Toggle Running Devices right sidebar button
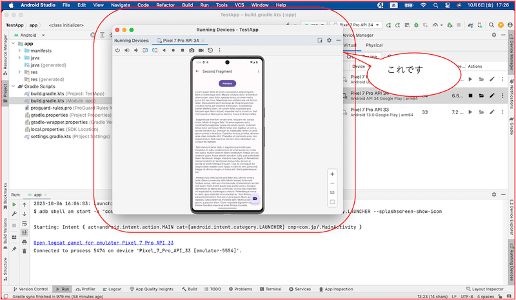516x300 pixels. (511, 263)
